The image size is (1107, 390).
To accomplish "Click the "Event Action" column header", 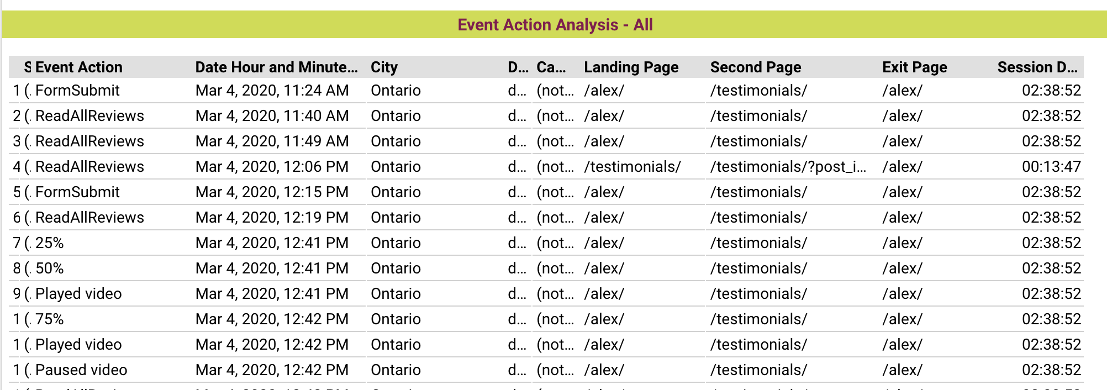I will pyautogui.click(x=78, y=67).
